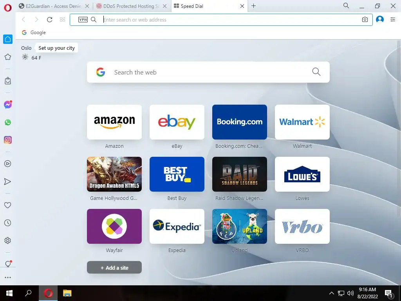Open the Expedia speed dial tile
The height and width of the screenshot is (301, 401).
[x=177, y=227]
